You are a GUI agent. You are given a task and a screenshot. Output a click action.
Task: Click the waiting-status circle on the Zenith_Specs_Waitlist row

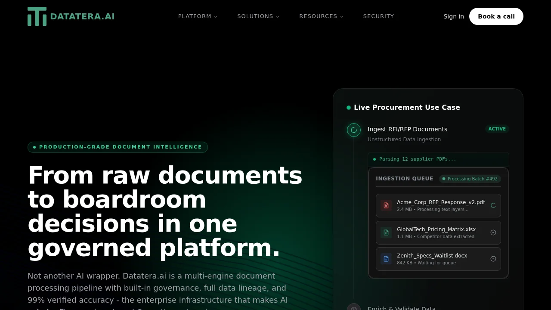click(493, 259)
